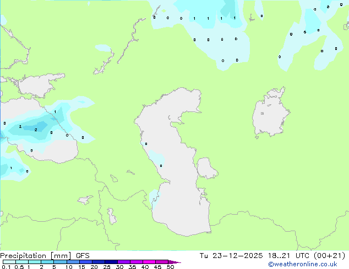Click the legend label "0.5"

tap(19, 267)
